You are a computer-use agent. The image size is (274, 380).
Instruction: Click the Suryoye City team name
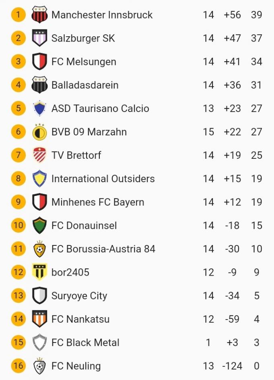coord(79,296)
